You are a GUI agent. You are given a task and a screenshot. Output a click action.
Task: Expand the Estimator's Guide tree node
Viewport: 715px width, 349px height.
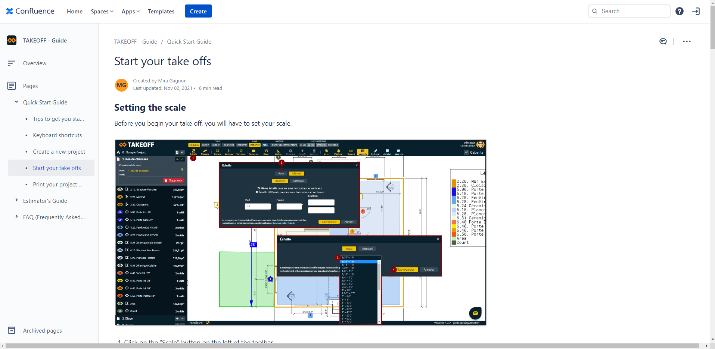[16, 200]
